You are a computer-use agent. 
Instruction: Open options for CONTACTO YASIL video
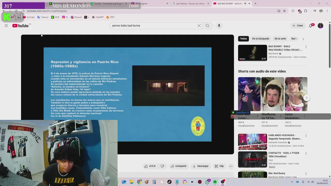pyautogui.click(x=306, y=153)
